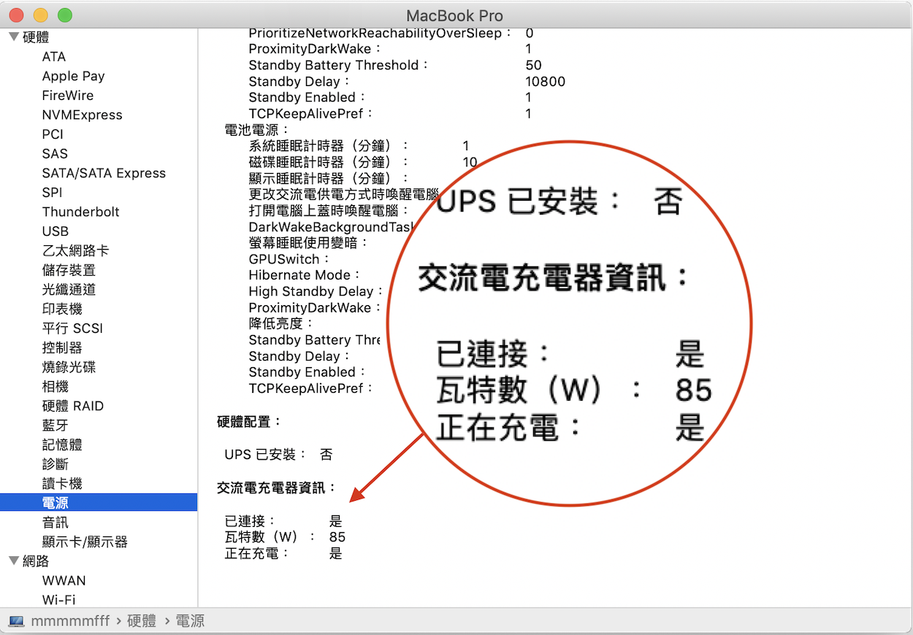The image size is (913, 635).
Task: Close the window with red button
Action: click(x=17, y=15)
